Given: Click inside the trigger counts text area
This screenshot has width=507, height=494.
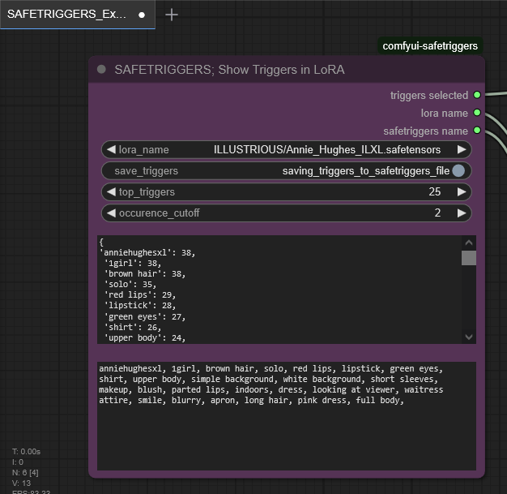Looking at the screenshot, I should click(279, 289).
